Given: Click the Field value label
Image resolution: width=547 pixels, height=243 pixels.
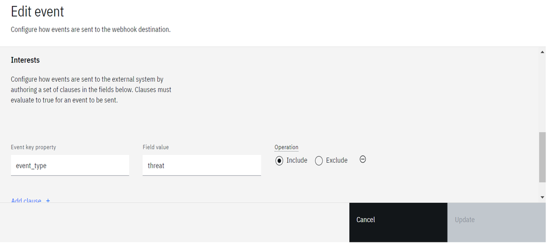Looking at the screenshot, I should (155, 147).
